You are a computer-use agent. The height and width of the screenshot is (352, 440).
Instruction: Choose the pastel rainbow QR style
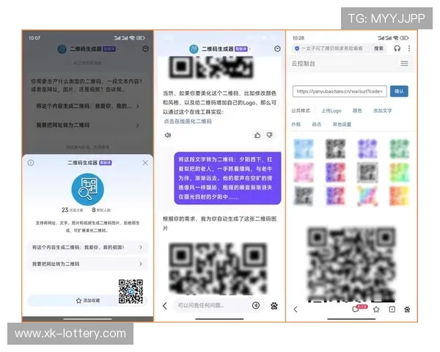(367, 196)
